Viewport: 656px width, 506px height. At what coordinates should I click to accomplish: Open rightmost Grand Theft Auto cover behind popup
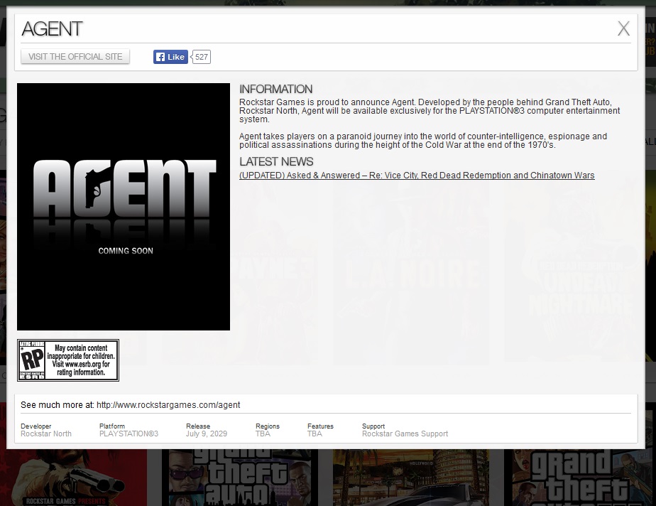(580, 478)
